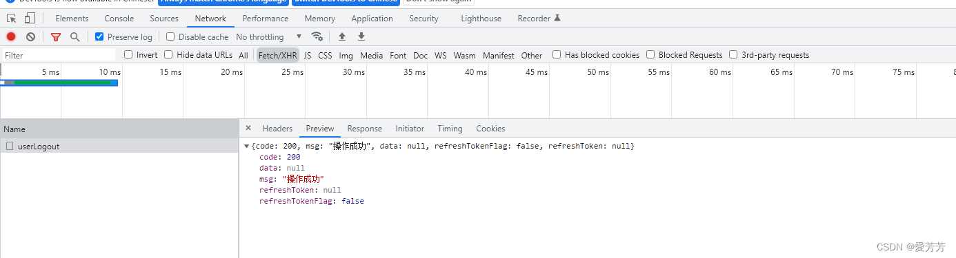Check the Invert filter checkbox

click(x=128, y=54)
